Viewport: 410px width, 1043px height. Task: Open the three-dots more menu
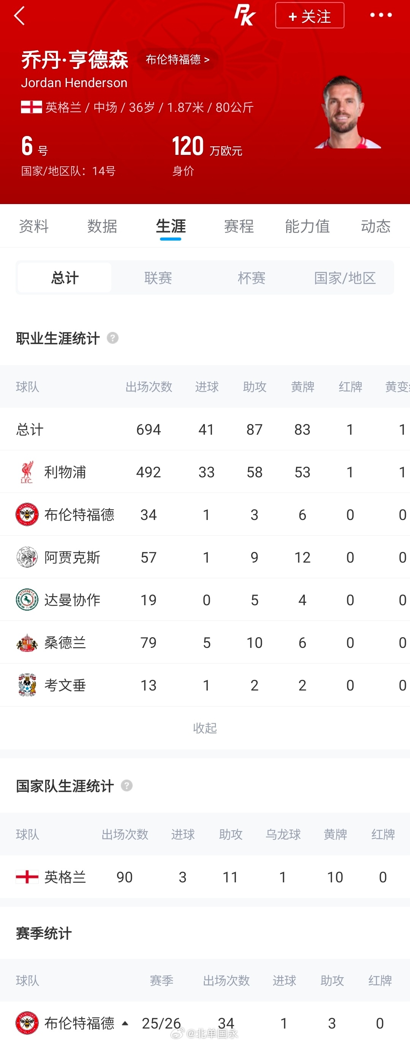click(x=381, y=15)
